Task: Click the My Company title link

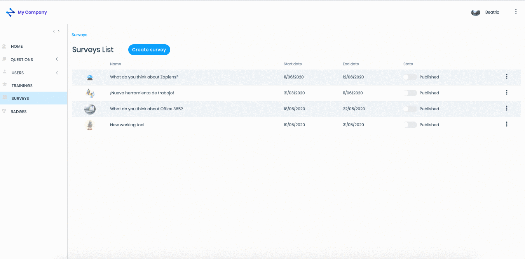Action: pos(32,12)
